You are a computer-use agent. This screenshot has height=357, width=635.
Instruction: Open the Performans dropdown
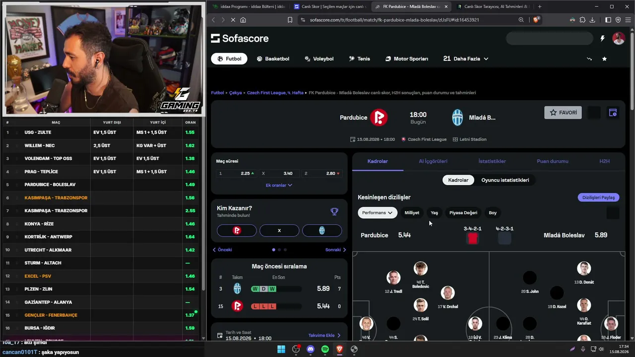point(378,213)
